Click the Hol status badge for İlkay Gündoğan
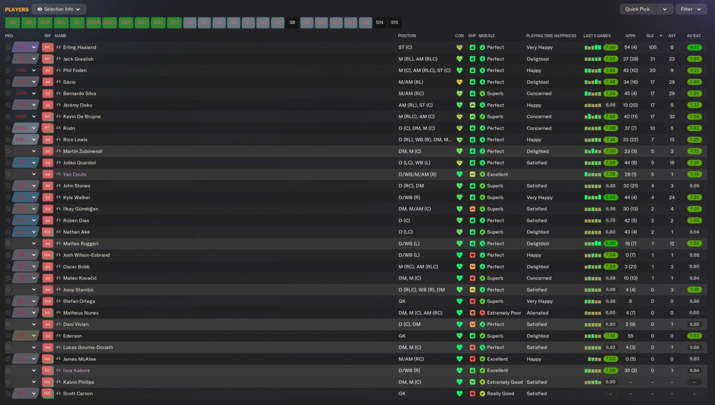This screenshot has height=405, width=715. point(48,209)
